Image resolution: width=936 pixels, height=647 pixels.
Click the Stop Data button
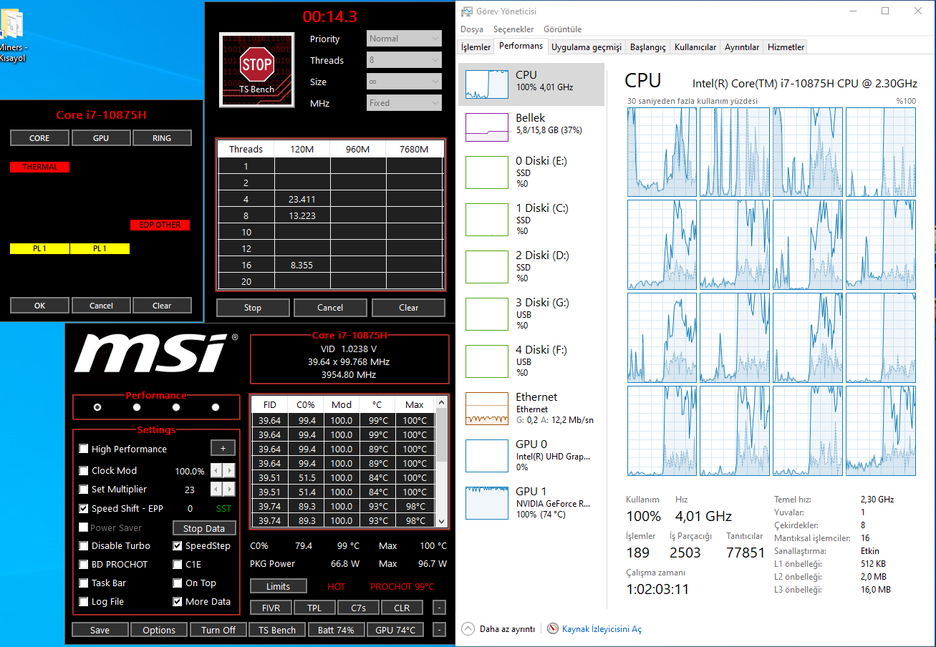tap(204, 528)
